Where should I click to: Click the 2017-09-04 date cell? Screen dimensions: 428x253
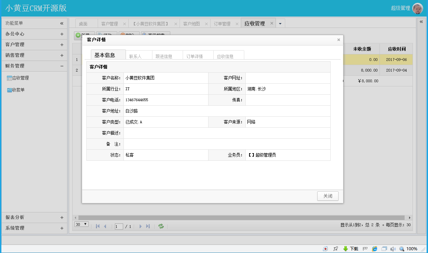396,70
